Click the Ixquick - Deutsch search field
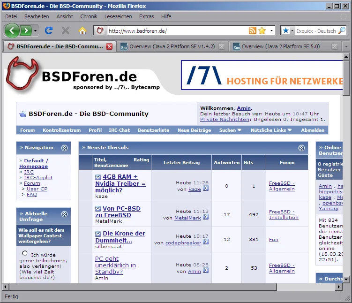 [x=316, y=31]
